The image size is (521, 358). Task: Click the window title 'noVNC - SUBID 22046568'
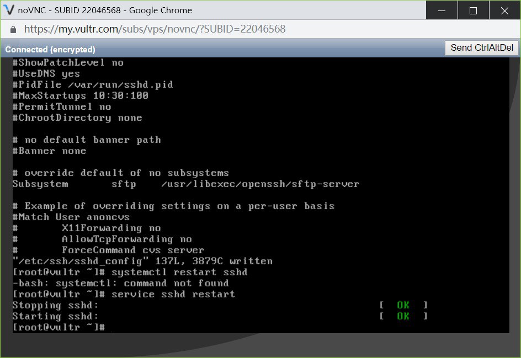(x=105, y=10)
